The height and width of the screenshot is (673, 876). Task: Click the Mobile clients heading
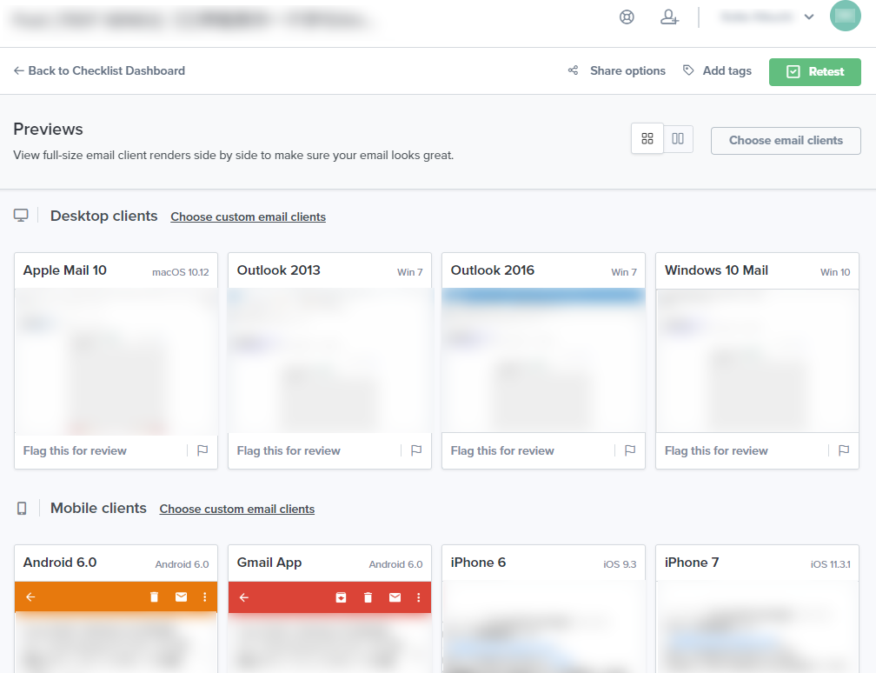(98, 508)
